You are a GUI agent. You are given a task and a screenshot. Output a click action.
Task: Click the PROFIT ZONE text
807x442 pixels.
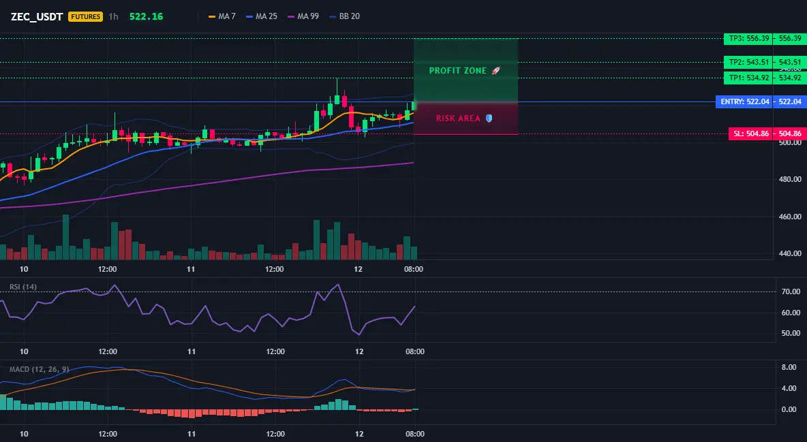pyautogui.click(x=457, y=71)
